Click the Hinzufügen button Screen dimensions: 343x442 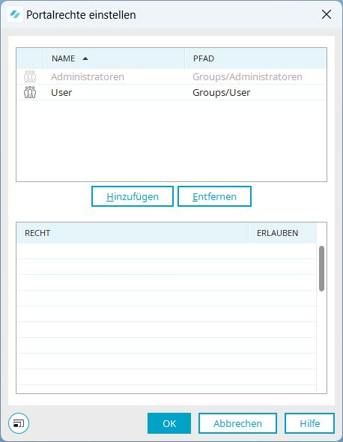(x=133, y=196)
